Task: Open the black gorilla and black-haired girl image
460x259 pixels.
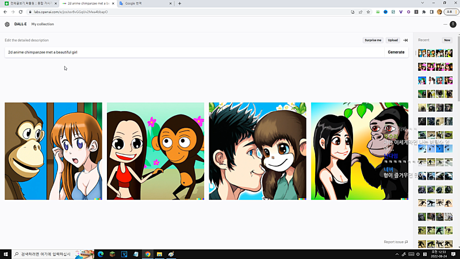Action: coord(360,151)
